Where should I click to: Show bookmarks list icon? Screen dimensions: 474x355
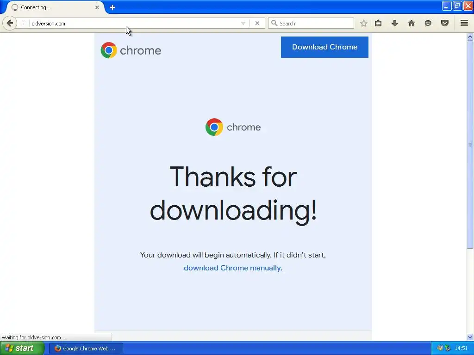(x=378, y=23)
